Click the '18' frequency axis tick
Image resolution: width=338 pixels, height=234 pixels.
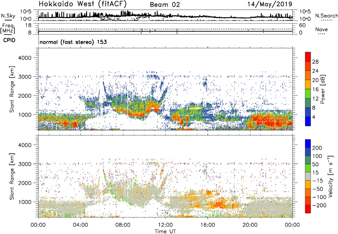click(x=28, y=25)
